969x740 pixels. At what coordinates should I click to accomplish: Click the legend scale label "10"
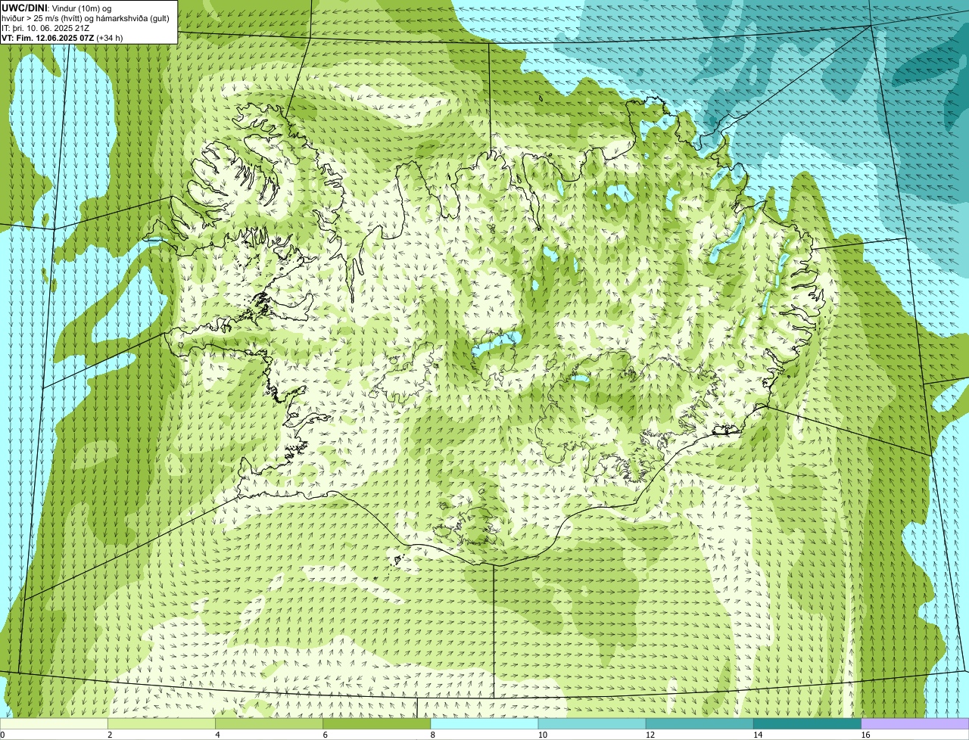click(543, 735)
